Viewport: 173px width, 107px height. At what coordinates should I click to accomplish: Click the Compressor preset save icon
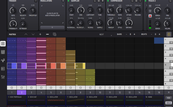pos(132,1)
